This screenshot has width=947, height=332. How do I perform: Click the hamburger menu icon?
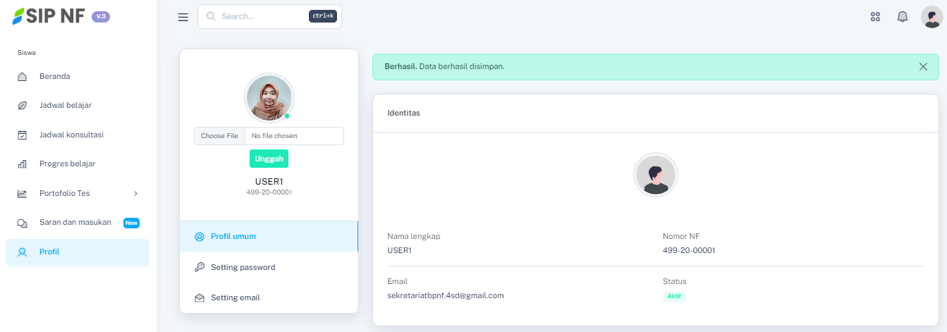pyautogui.click(x=183, y=17)
